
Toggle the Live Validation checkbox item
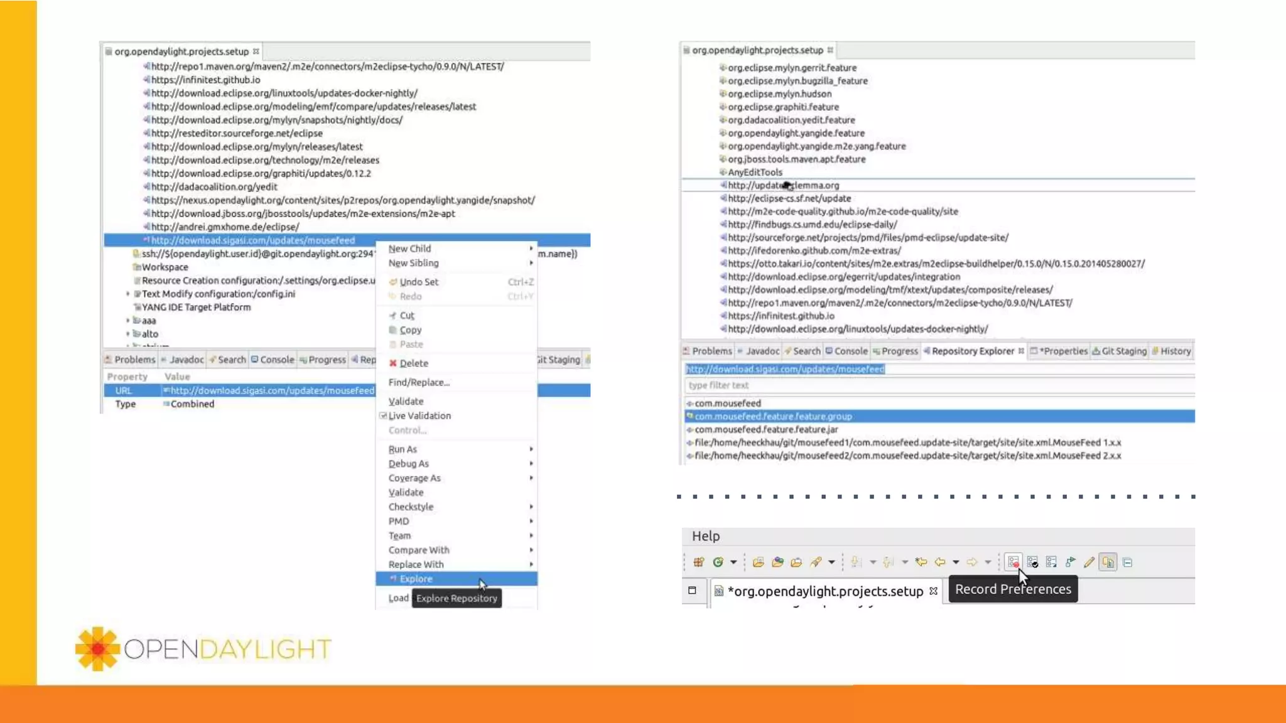419,415
